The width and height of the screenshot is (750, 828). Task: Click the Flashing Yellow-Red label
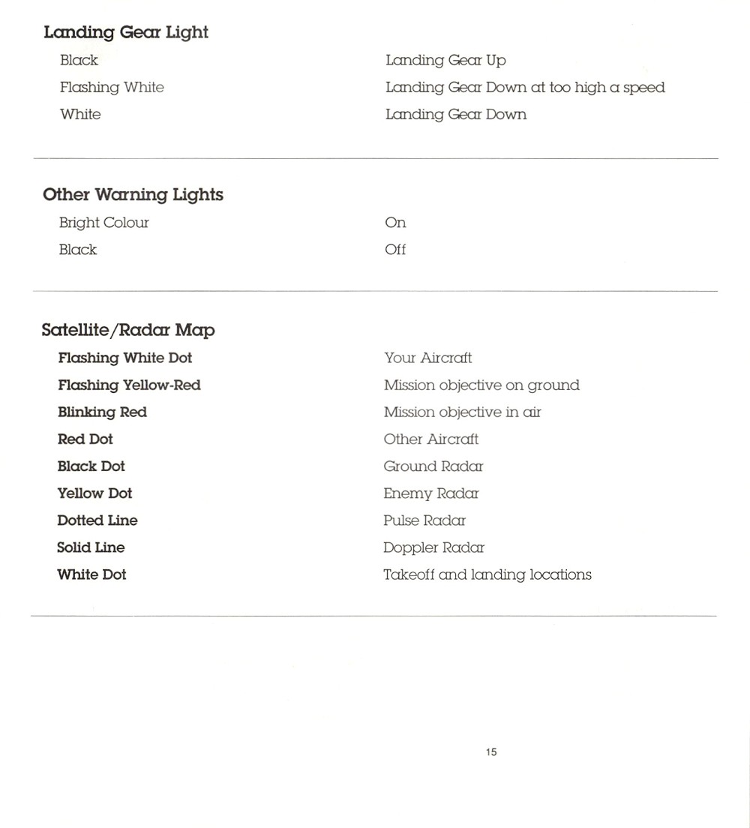coord(130,385)
